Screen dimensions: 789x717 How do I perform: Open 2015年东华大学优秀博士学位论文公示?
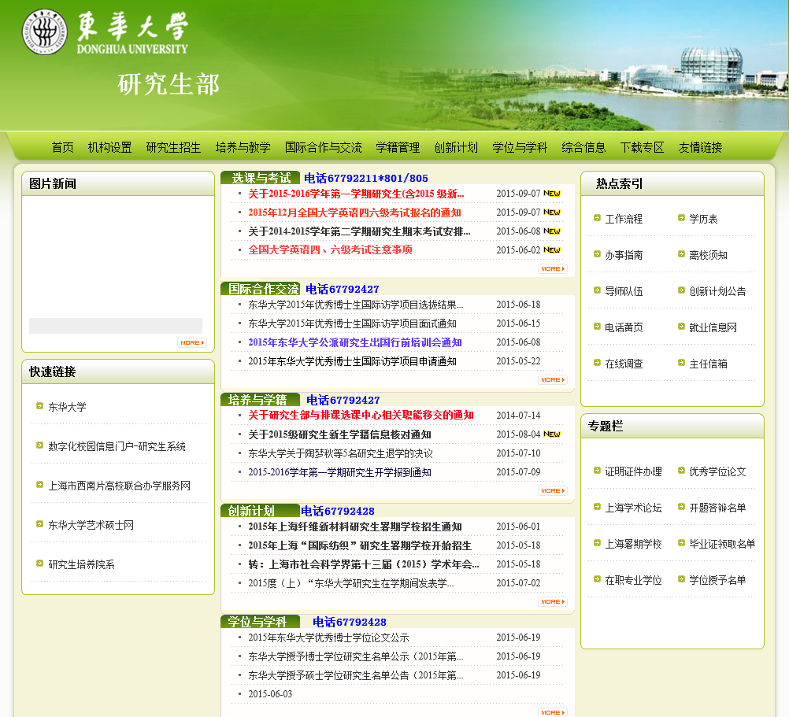click(328, 638)
